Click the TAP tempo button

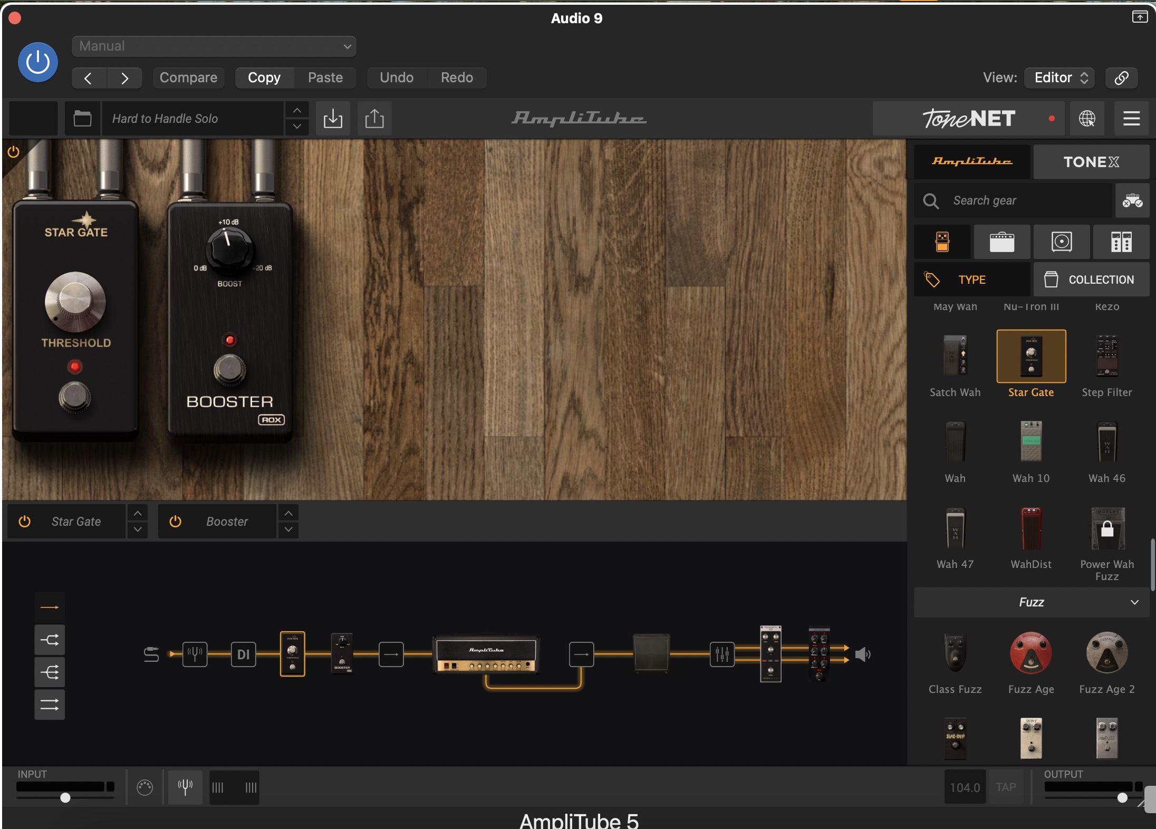pyautogui.click(x=1006, y=787)
